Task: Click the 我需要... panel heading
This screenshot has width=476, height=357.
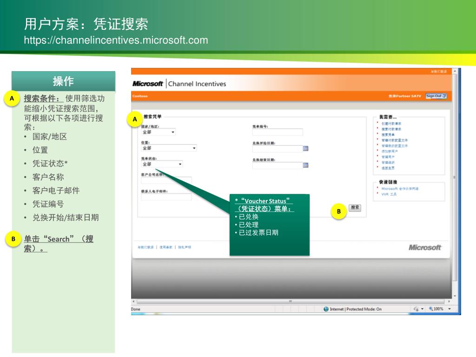Action: (388, 117)
